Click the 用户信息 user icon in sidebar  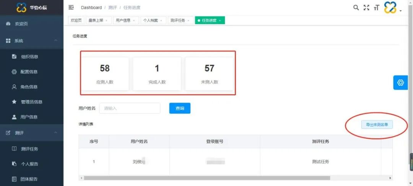pos(14,117)
